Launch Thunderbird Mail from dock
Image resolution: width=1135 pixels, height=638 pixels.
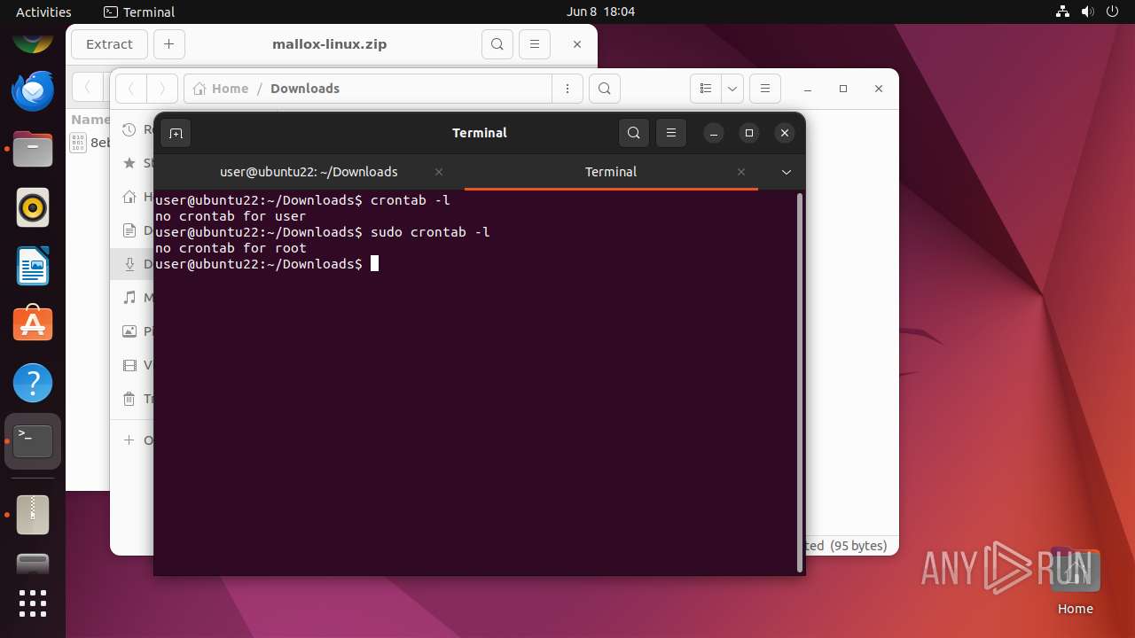(x=33, y=90)
